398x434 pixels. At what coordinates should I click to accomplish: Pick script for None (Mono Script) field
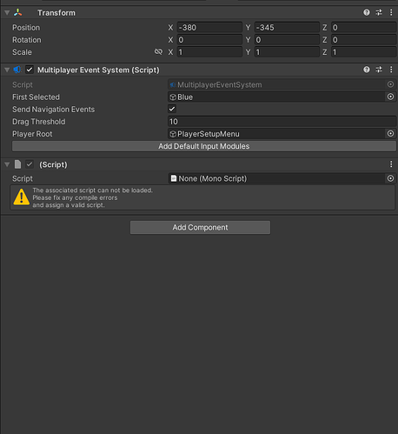tap(390, 178)
